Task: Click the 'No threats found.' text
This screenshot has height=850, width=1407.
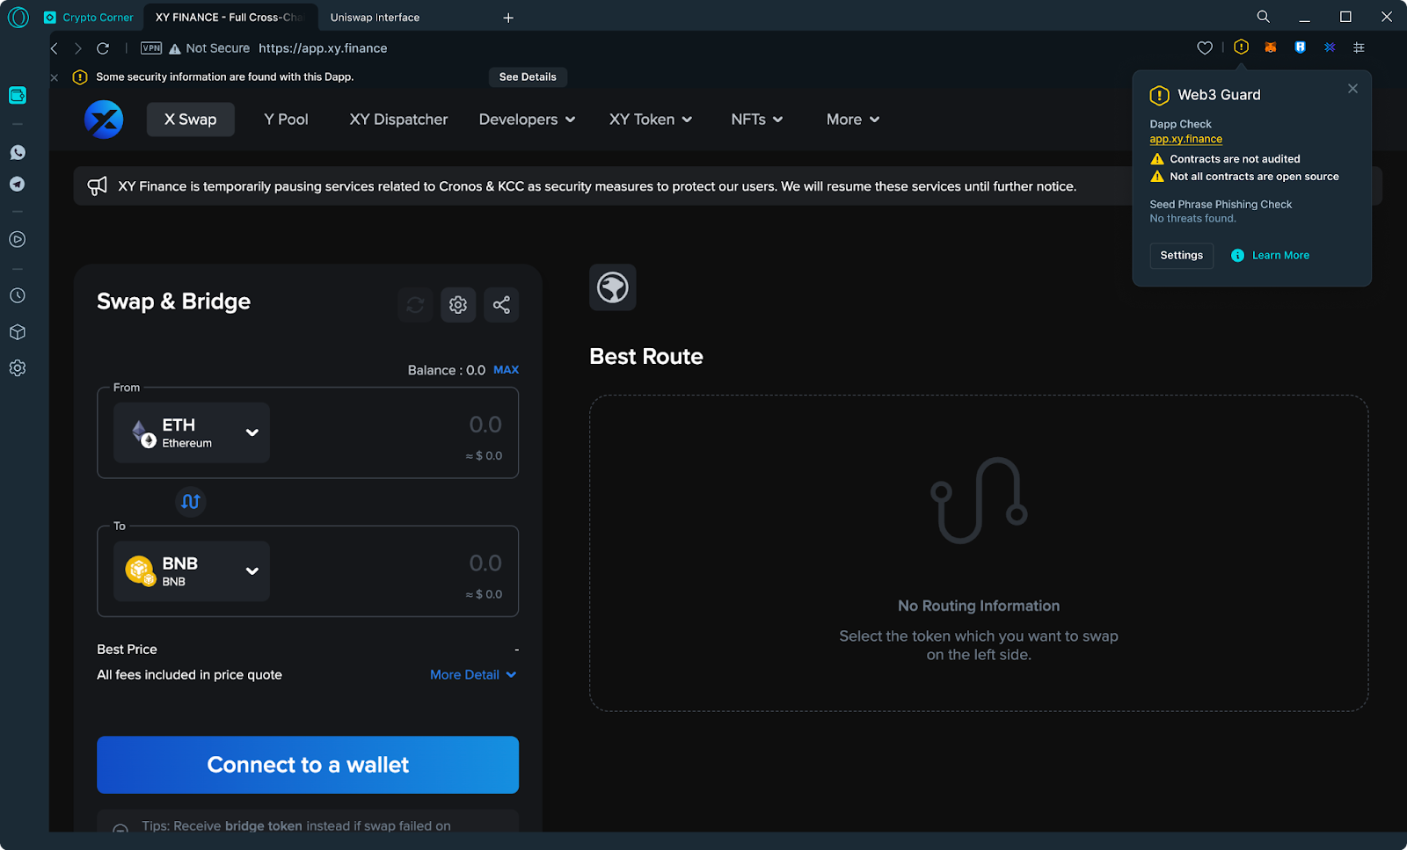Action: tap(1192, 219)
